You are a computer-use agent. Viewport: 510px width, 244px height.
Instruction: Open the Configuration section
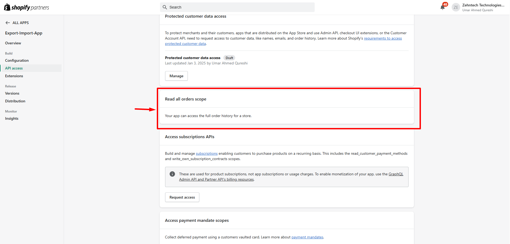pyautogui.click(x=17, y=61)
